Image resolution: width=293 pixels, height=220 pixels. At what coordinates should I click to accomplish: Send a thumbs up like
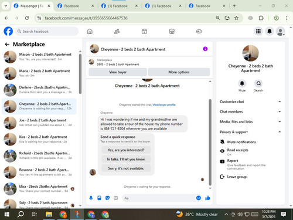coord(207,198)
